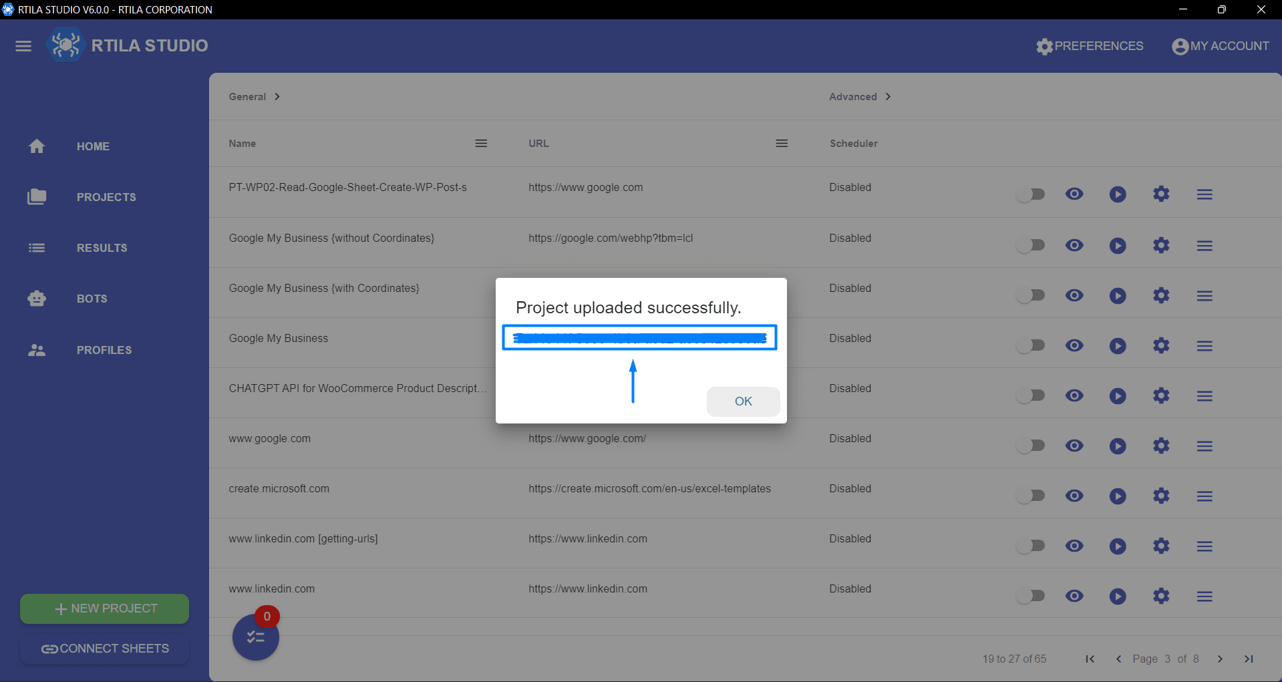Open Bots section in sidebar
This screenshot has height=682, width=1282.
click(x=67, y=299)
